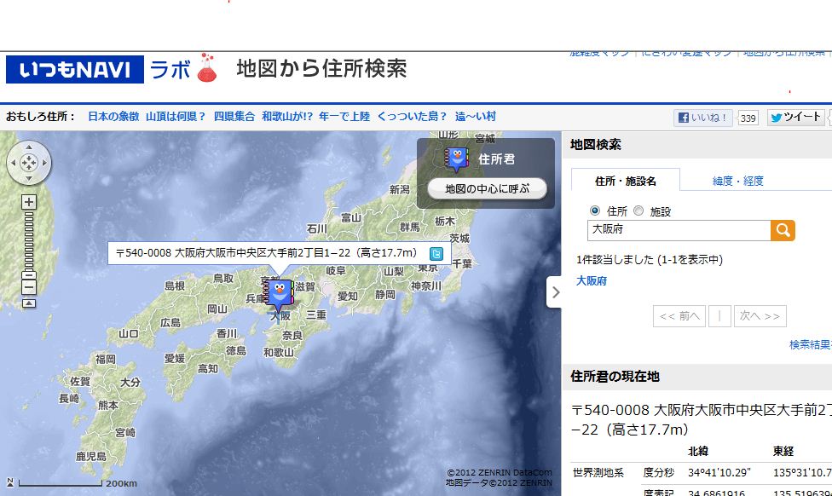This screenshot has height=496, width=832.
Task: Click the 住所君 mascot icon in the dark panel
Action: (x=456, y=159)
